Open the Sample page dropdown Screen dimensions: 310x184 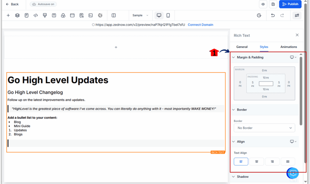140,15
